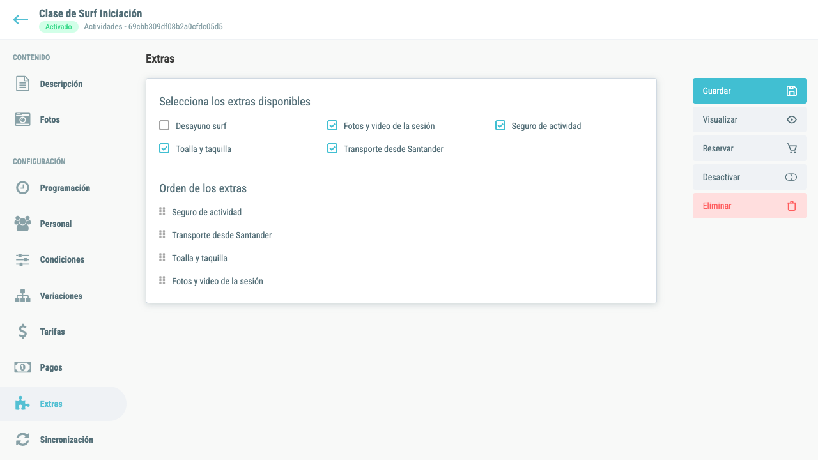This screenshot has height=460, width=818.
Task: Delete the activity with Eliminar
Action: coord(750,206)
